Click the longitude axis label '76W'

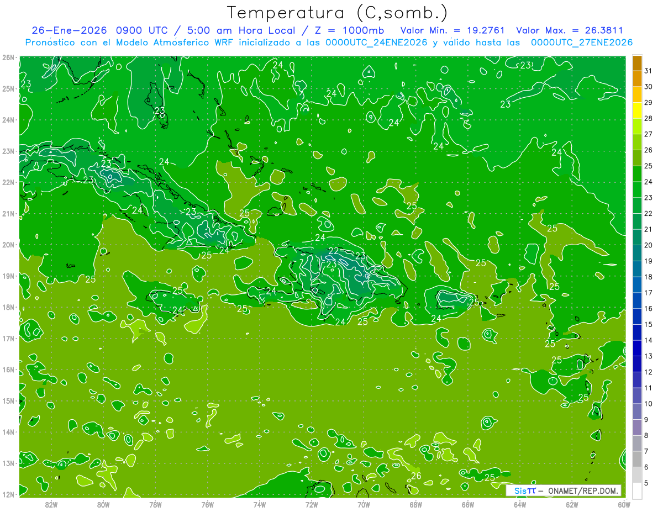click(x=207, y=504)
